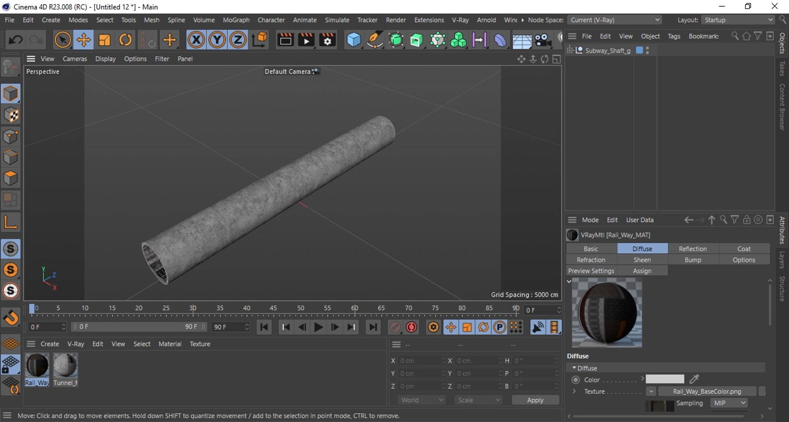Click the Camera object icon
The height and width of the screenshot is (422, 789).
542,40
